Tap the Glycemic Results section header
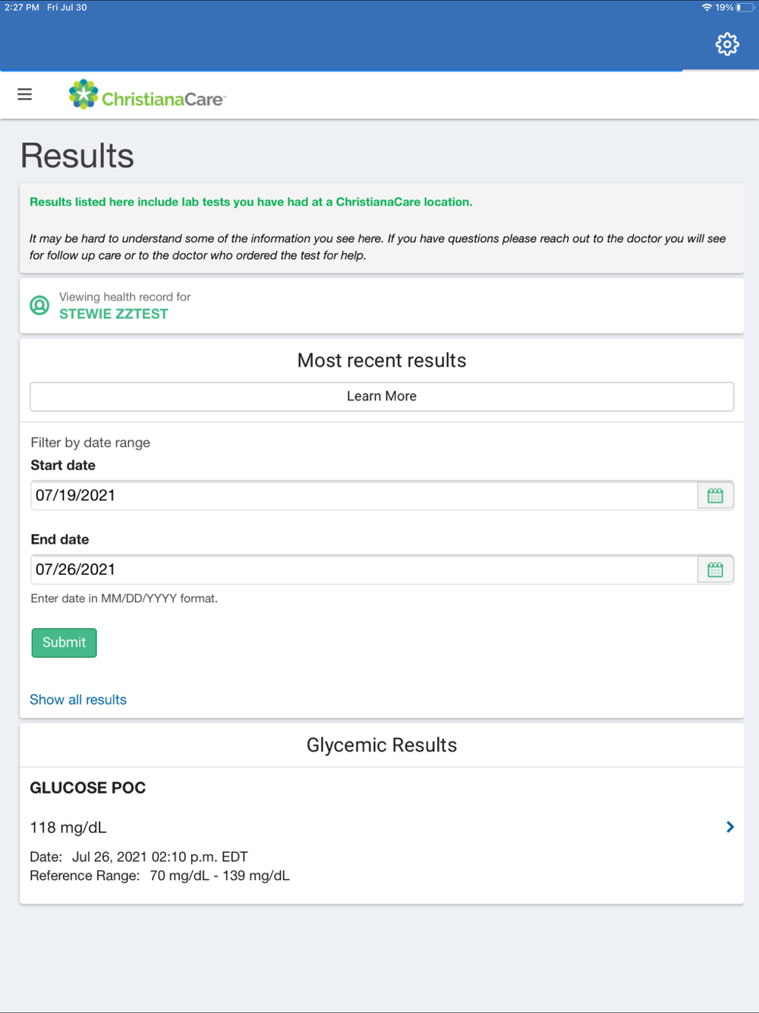759x1013 pixels. (382, 745)
